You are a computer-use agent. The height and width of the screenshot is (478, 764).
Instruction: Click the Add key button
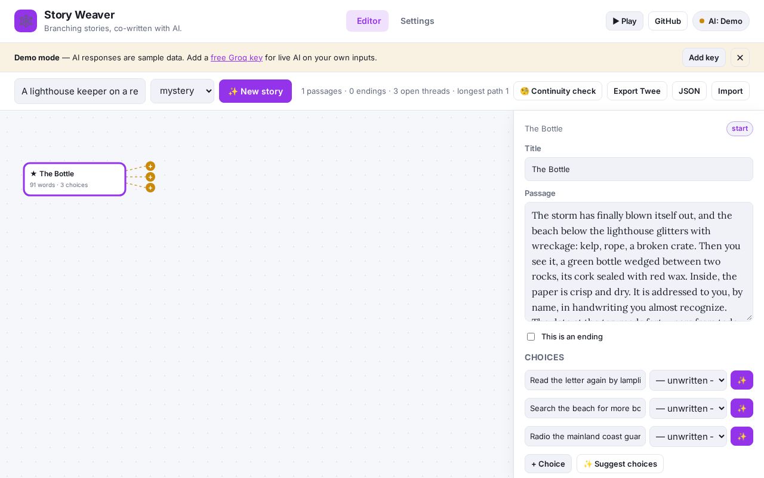click(704, 57)
